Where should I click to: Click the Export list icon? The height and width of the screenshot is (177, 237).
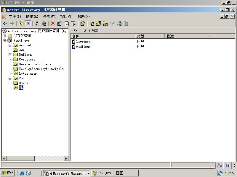pyautogui.click(x=73, y=24)
